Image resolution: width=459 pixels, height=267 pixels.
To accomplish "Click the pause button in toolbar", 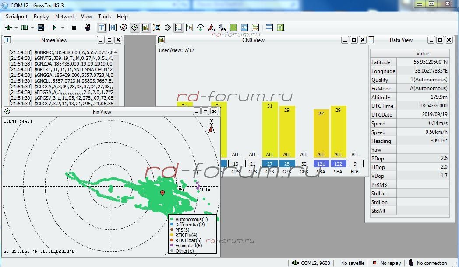I will point(74,28).
